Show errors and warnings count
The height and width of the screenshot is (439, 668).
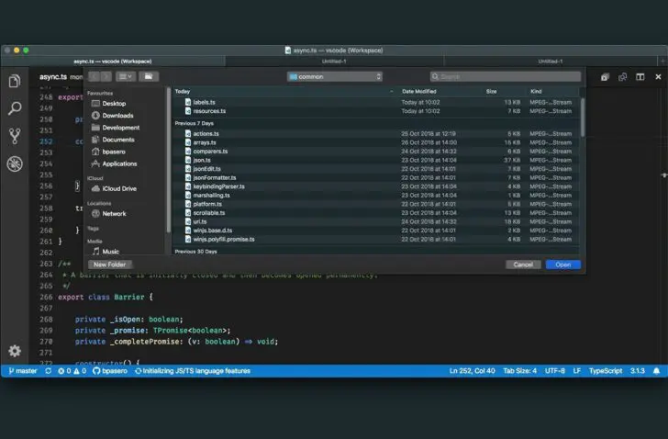72,371
